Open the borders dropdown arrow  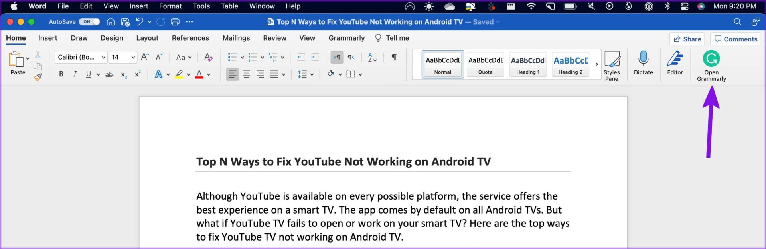pyautogui.click(x=360, y=74)
